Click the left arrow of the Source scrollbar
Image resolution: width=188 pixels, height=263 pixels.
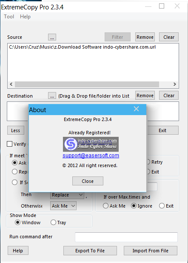coord(11,84)
